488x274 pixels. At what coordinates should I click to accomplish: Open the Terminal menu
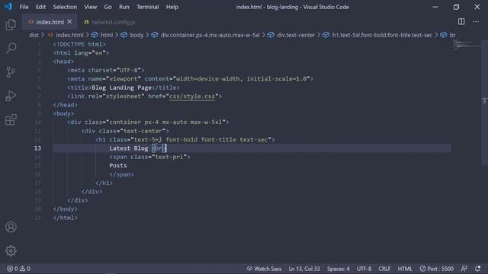(x=147, y=7)
